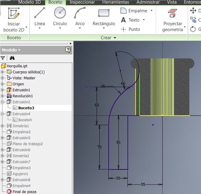The height and width of the screenshot is (194, 201).
Task: Click the binoculars search icon
Action: click(12, 58)
